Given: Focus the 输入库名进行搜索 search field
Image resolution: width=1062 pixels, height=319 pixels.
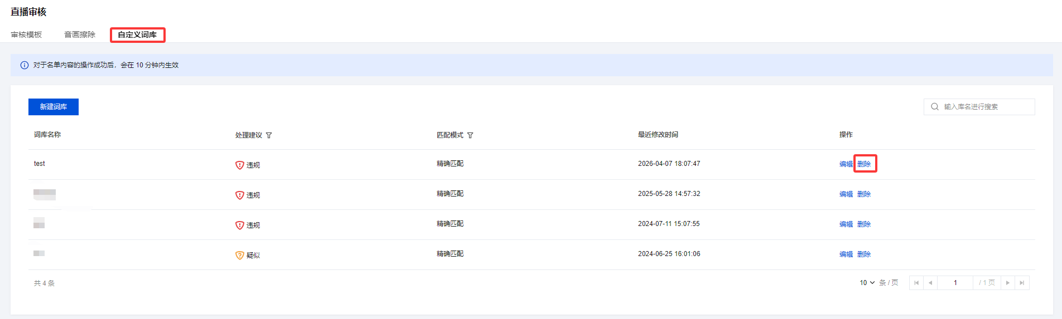Looking at the screenshot, I should coord(979,107).
